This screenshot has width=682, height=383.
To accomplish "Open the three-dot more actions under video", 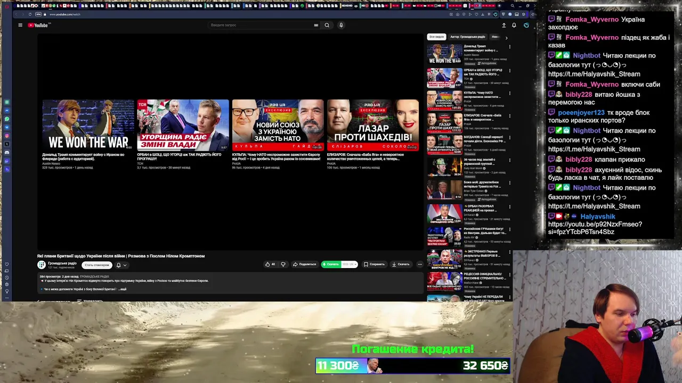I will [x=420, y=264].
